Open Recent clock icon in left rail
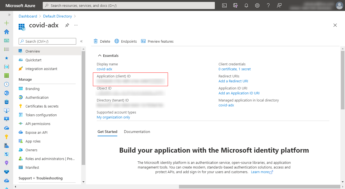 pos(7,84)
